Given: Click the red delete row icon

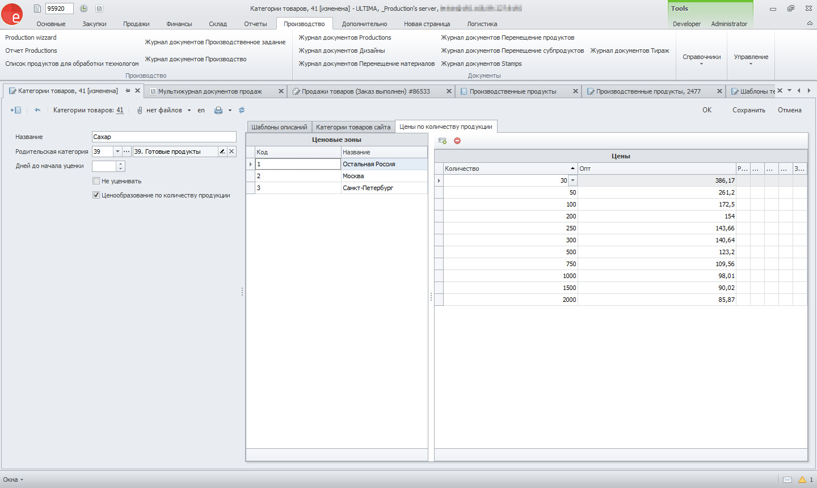Looking at the screenshot, I should (457, 141).
